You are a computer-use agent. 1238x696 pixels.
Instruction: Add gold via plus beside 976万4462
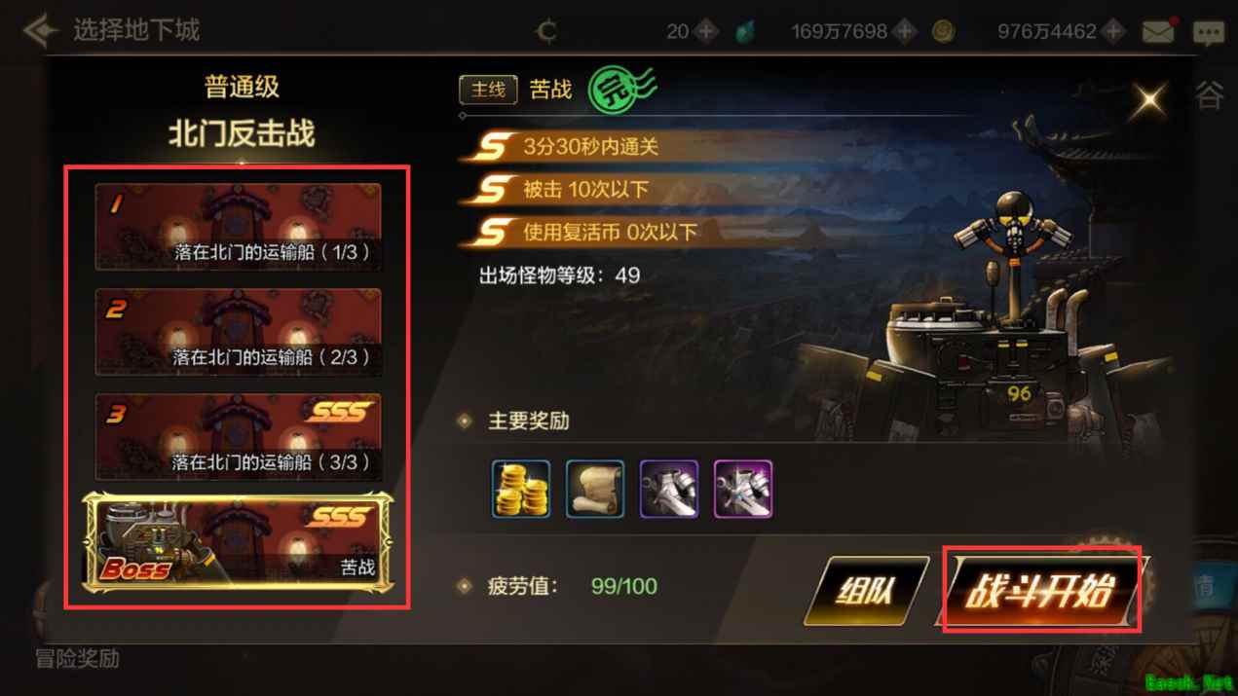click(1113, 31)
